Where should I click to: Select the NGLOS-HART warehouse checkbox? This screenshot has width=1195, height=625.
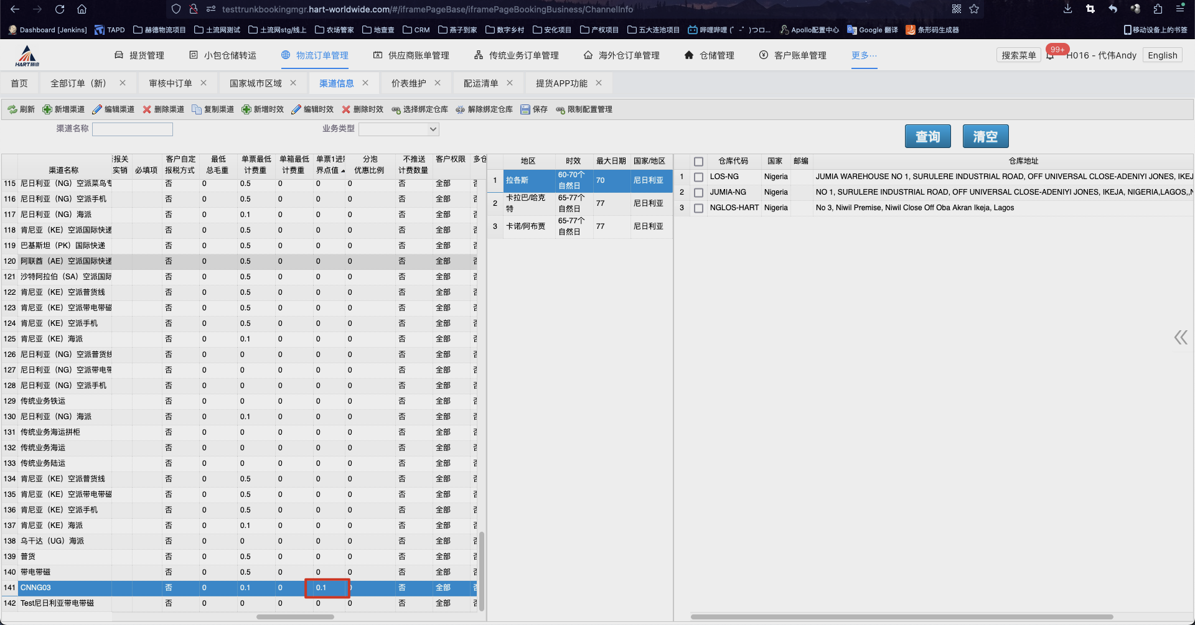[x=698, y=208]
